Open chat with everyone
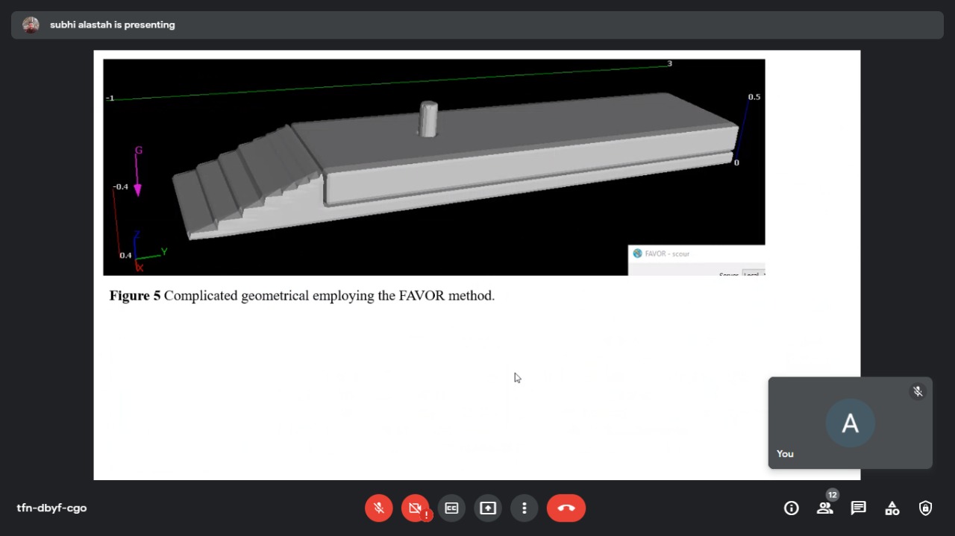The height and width of the screenshot is (536, 955). [859, 508]
